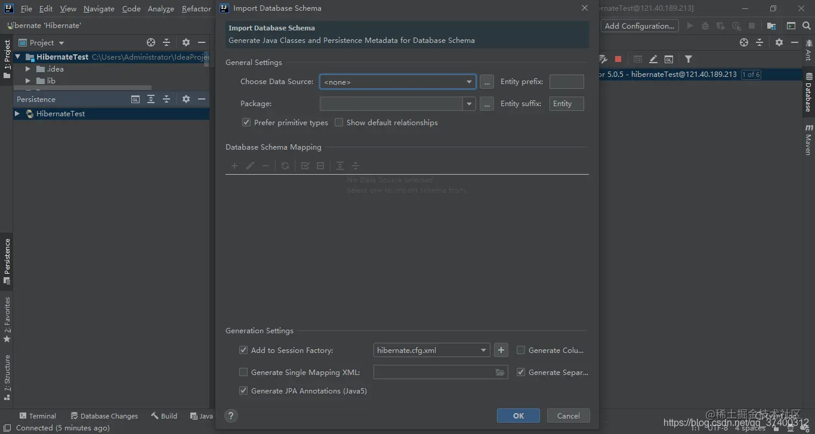Open Persistence panel gear settings

click(x=186, y=99)
